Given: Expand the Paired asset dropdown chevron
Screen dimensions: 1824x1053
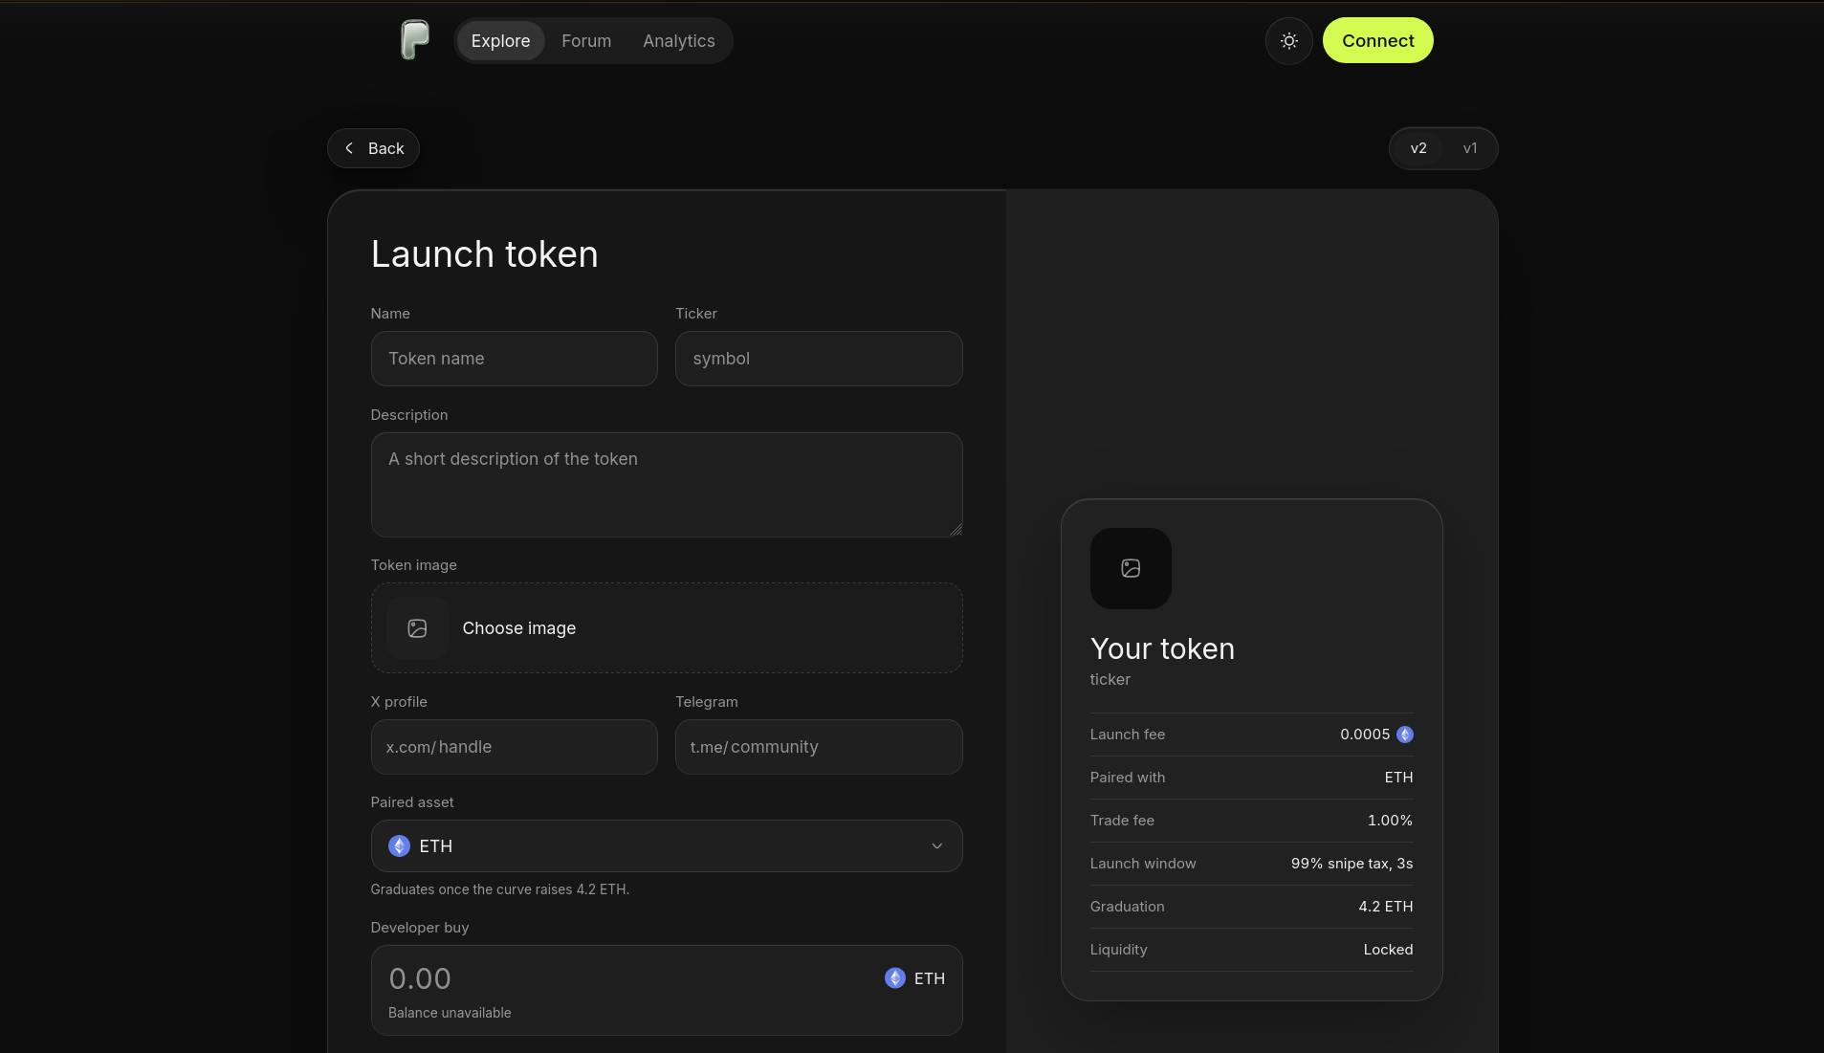Looking at the screenshot, I should tap(936, 846).
